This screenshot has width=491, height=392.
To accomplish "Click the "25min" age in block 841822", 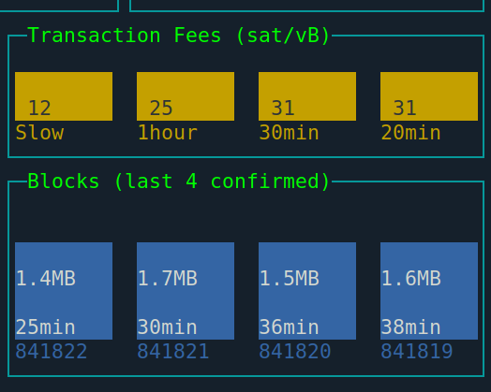I will (x=46, y=327).
